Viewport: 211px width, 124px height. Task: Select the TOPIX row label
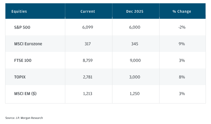pos(20,77)
